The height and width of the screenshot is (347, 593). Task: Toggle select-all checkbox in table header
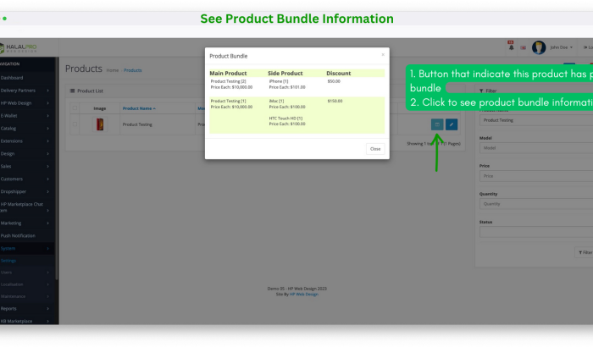tap(75, 108)
